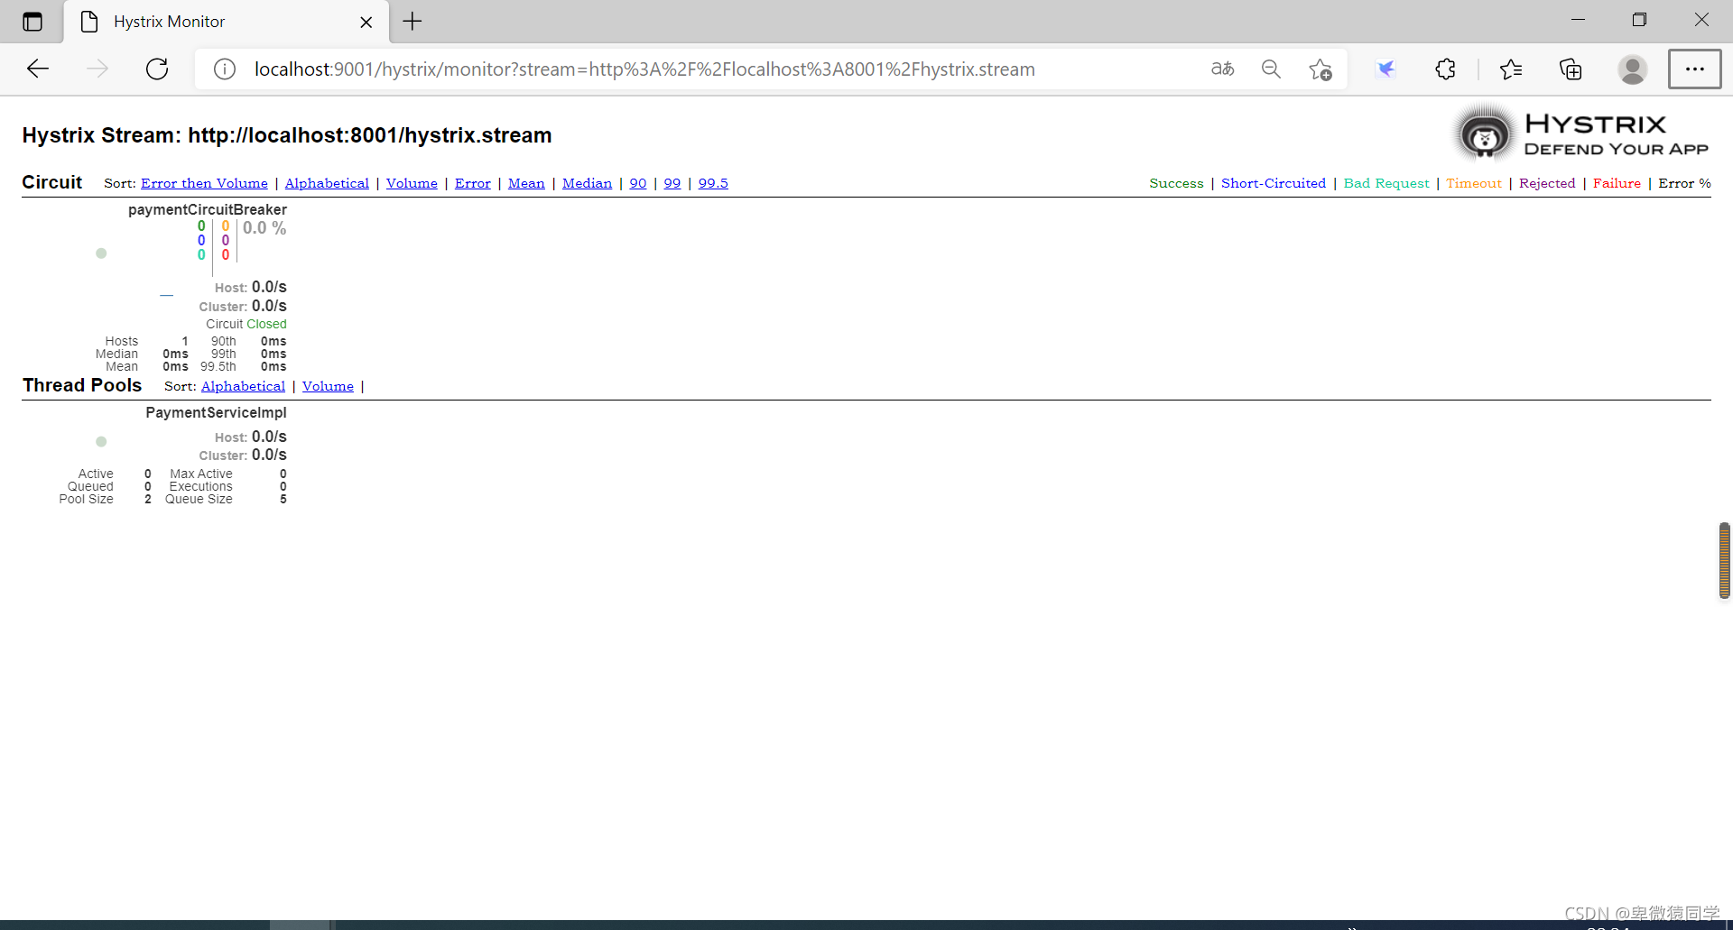Screen dimensions: 1733x930
Task: Click the Rejected legend label
Action: (x=1547, y=183)
